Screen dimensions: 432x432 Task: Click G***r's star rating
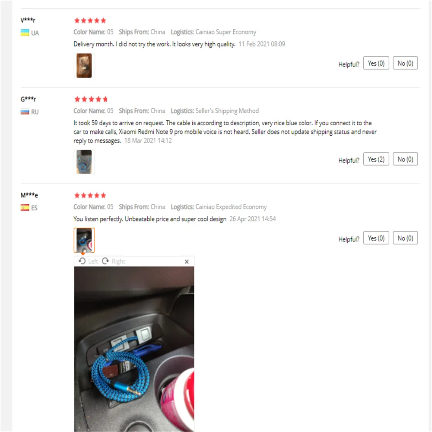pyautogui.click(x=91, y=99)
